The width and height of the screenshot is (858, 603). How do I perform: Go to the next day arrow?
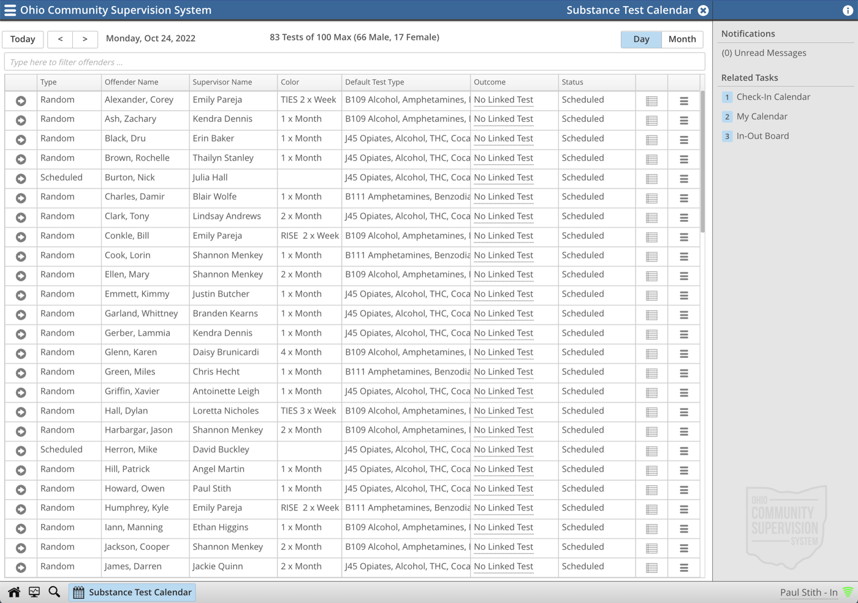(x=85, y=39)
